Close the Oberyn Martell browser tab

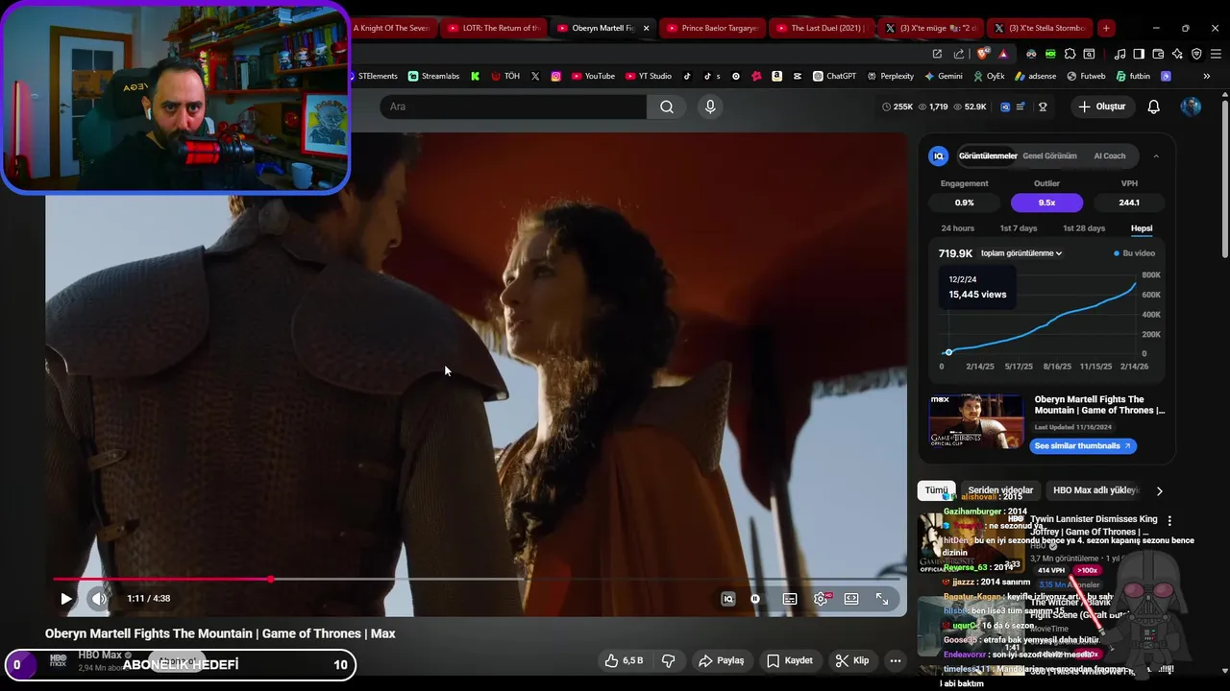pyautogui.click(x=646, y=28)
